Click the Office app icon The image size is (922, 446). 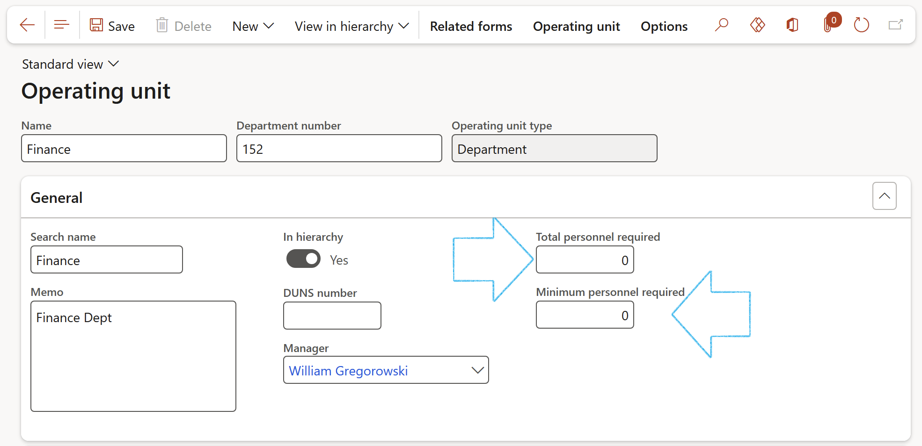[x=792, y=25]
